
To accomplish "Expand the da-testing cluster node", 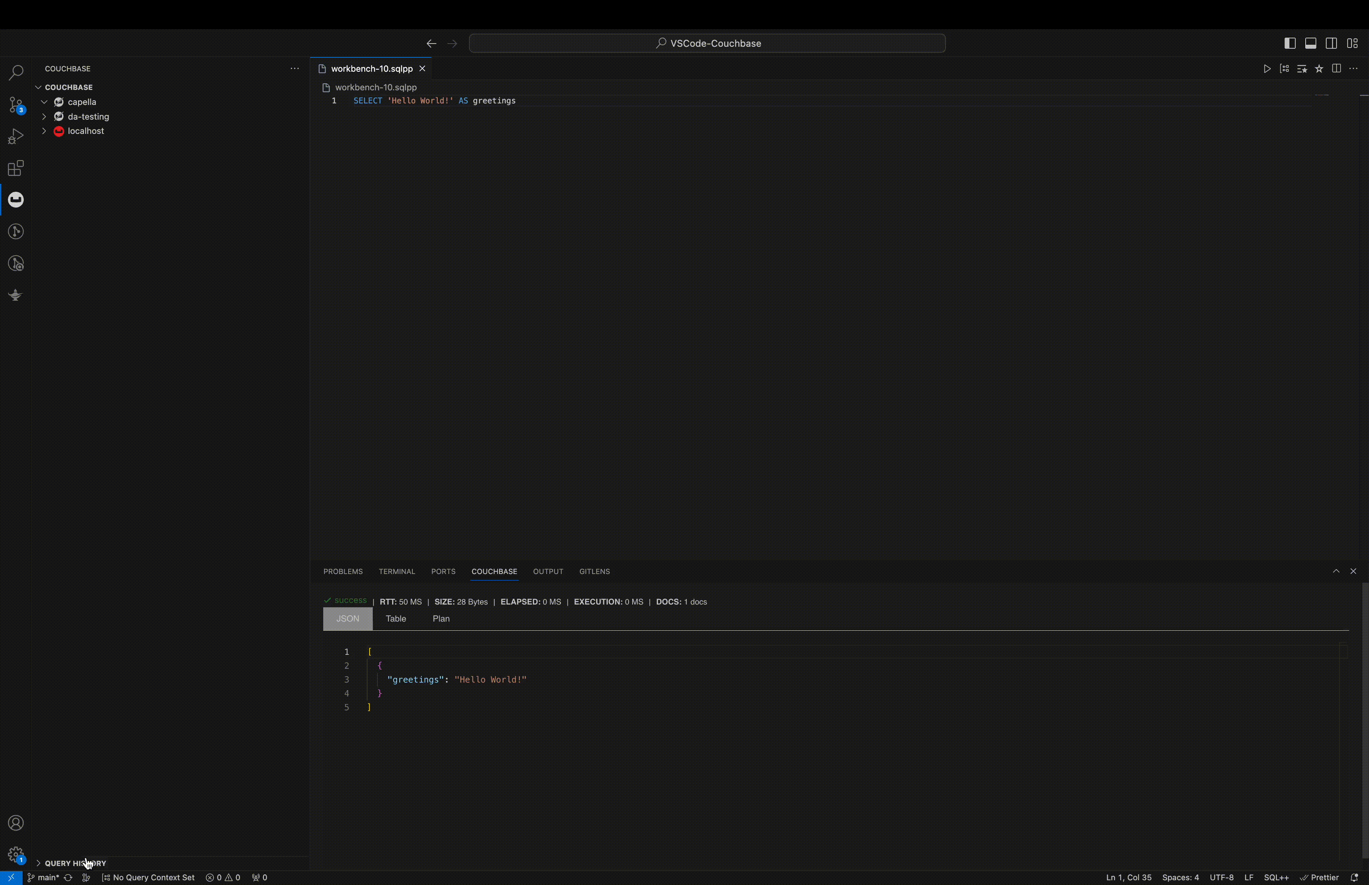I will tap(44, 116).
